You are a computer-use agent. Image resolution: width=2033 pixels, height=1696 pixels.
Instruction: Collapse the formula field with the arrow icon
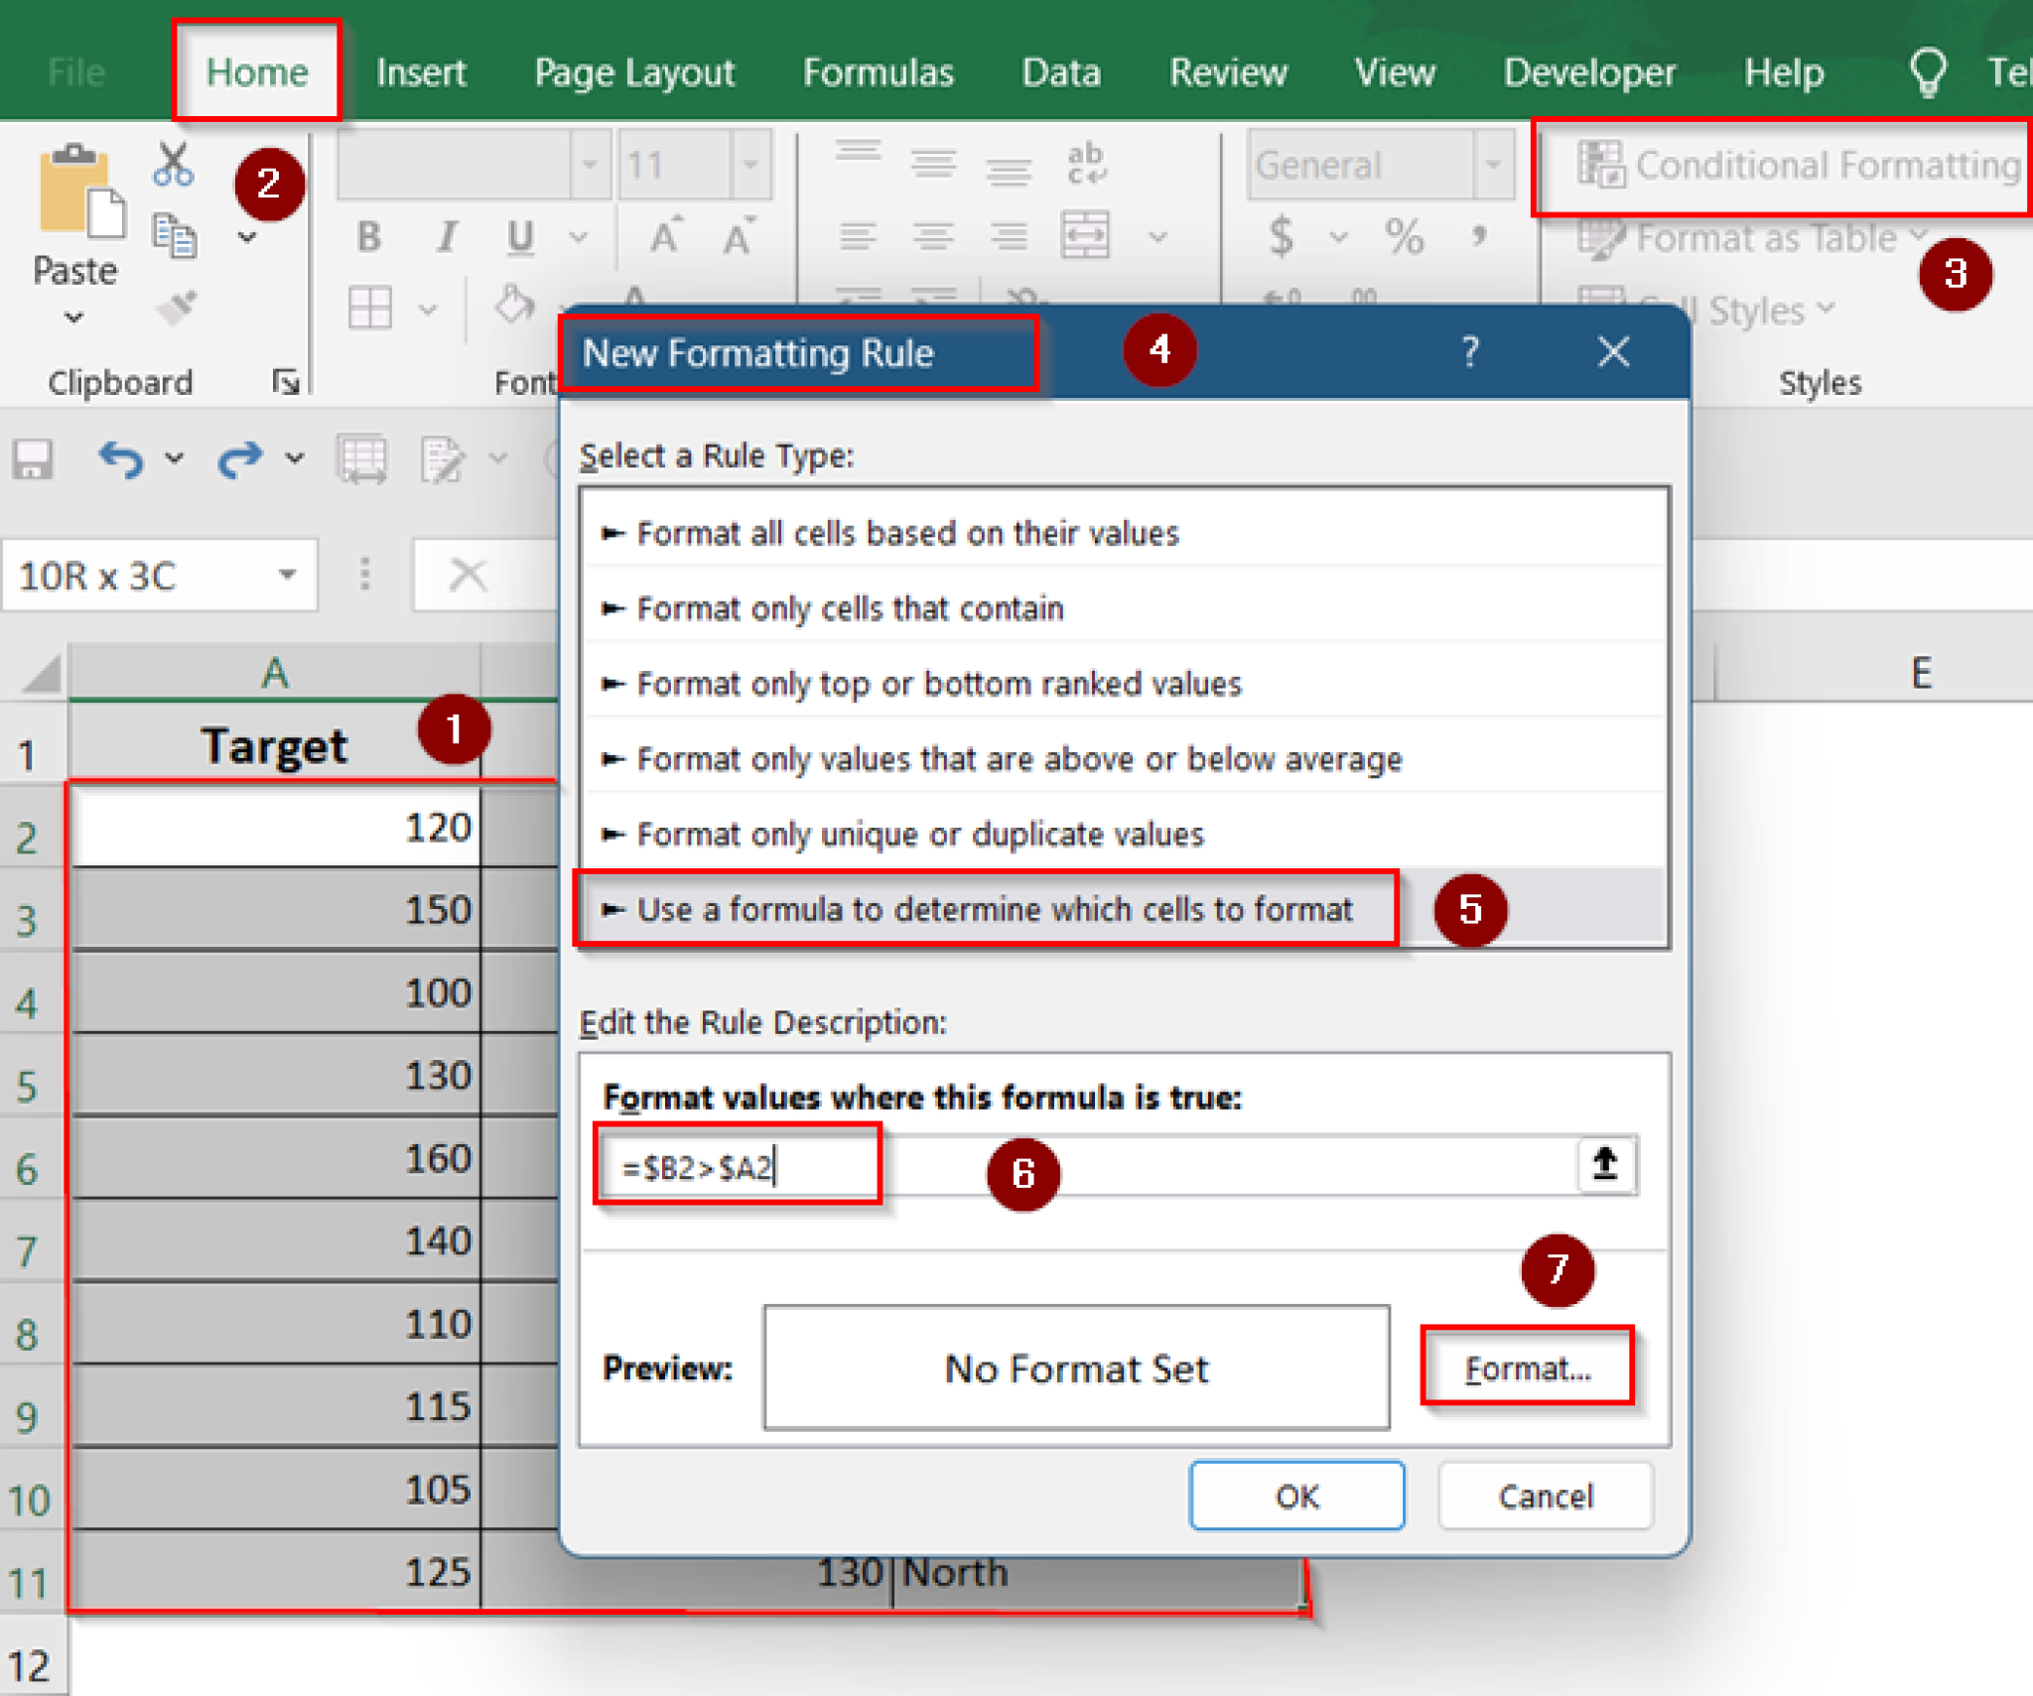[1605, 1163]
